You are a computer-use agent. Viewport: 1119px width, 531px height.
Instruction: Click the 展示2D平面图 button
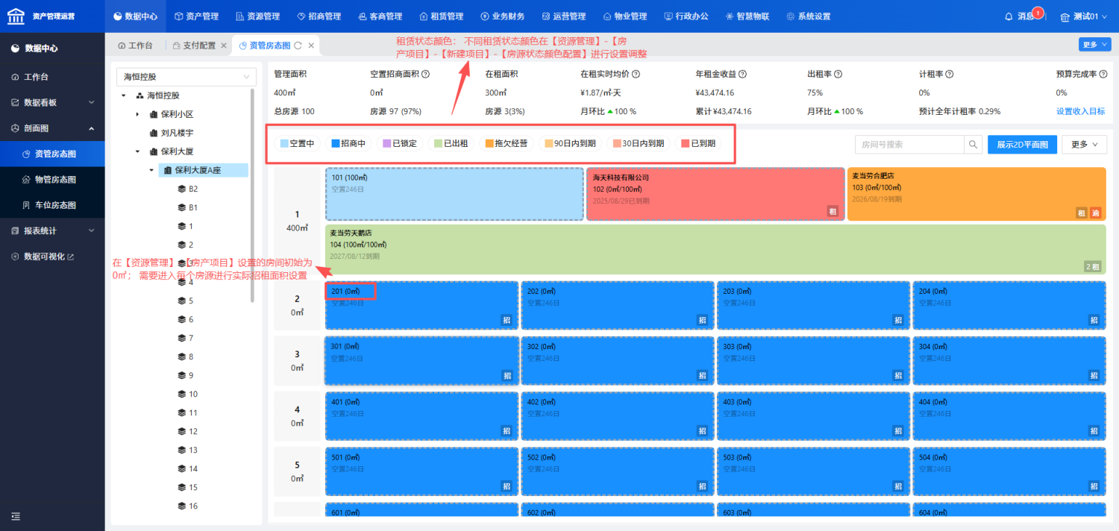pos(1022,145)
